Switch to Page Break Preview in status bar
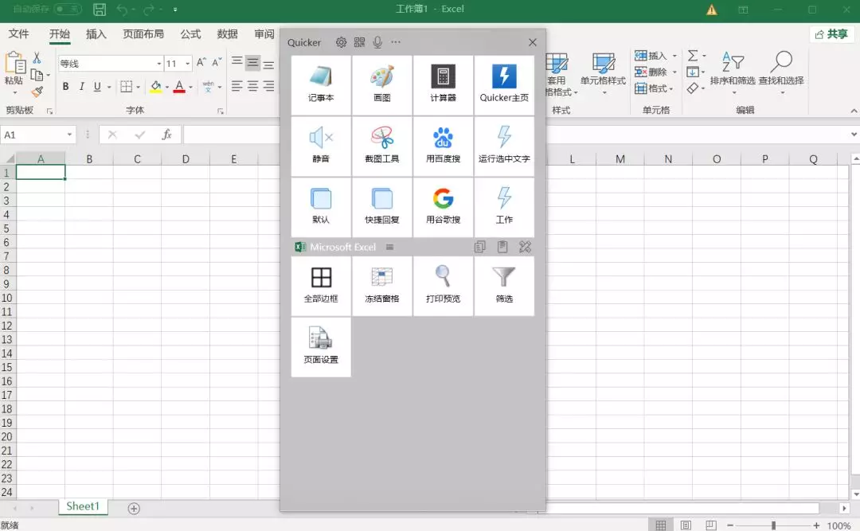 tap(711, 525)
